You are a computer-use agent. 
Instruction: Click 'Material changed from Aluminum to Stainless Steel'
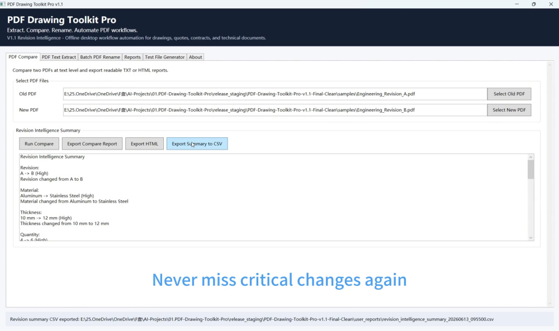click(x=74, y=202)
